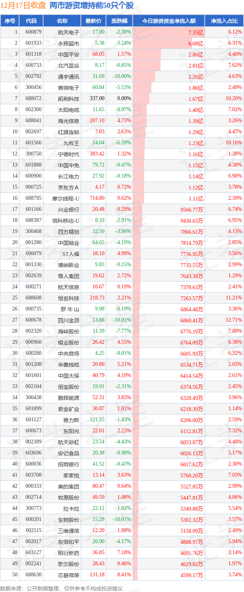Image resolution: width=244 pixels, height=592 pixels.
Task: Select stock name 北汽蓝谷
Action: tap(69, 65)
